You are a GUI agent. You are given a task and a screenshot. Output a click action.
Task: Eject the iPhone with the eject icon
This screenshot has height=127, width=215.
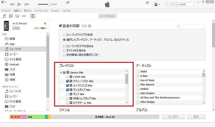tap(45, 23)
